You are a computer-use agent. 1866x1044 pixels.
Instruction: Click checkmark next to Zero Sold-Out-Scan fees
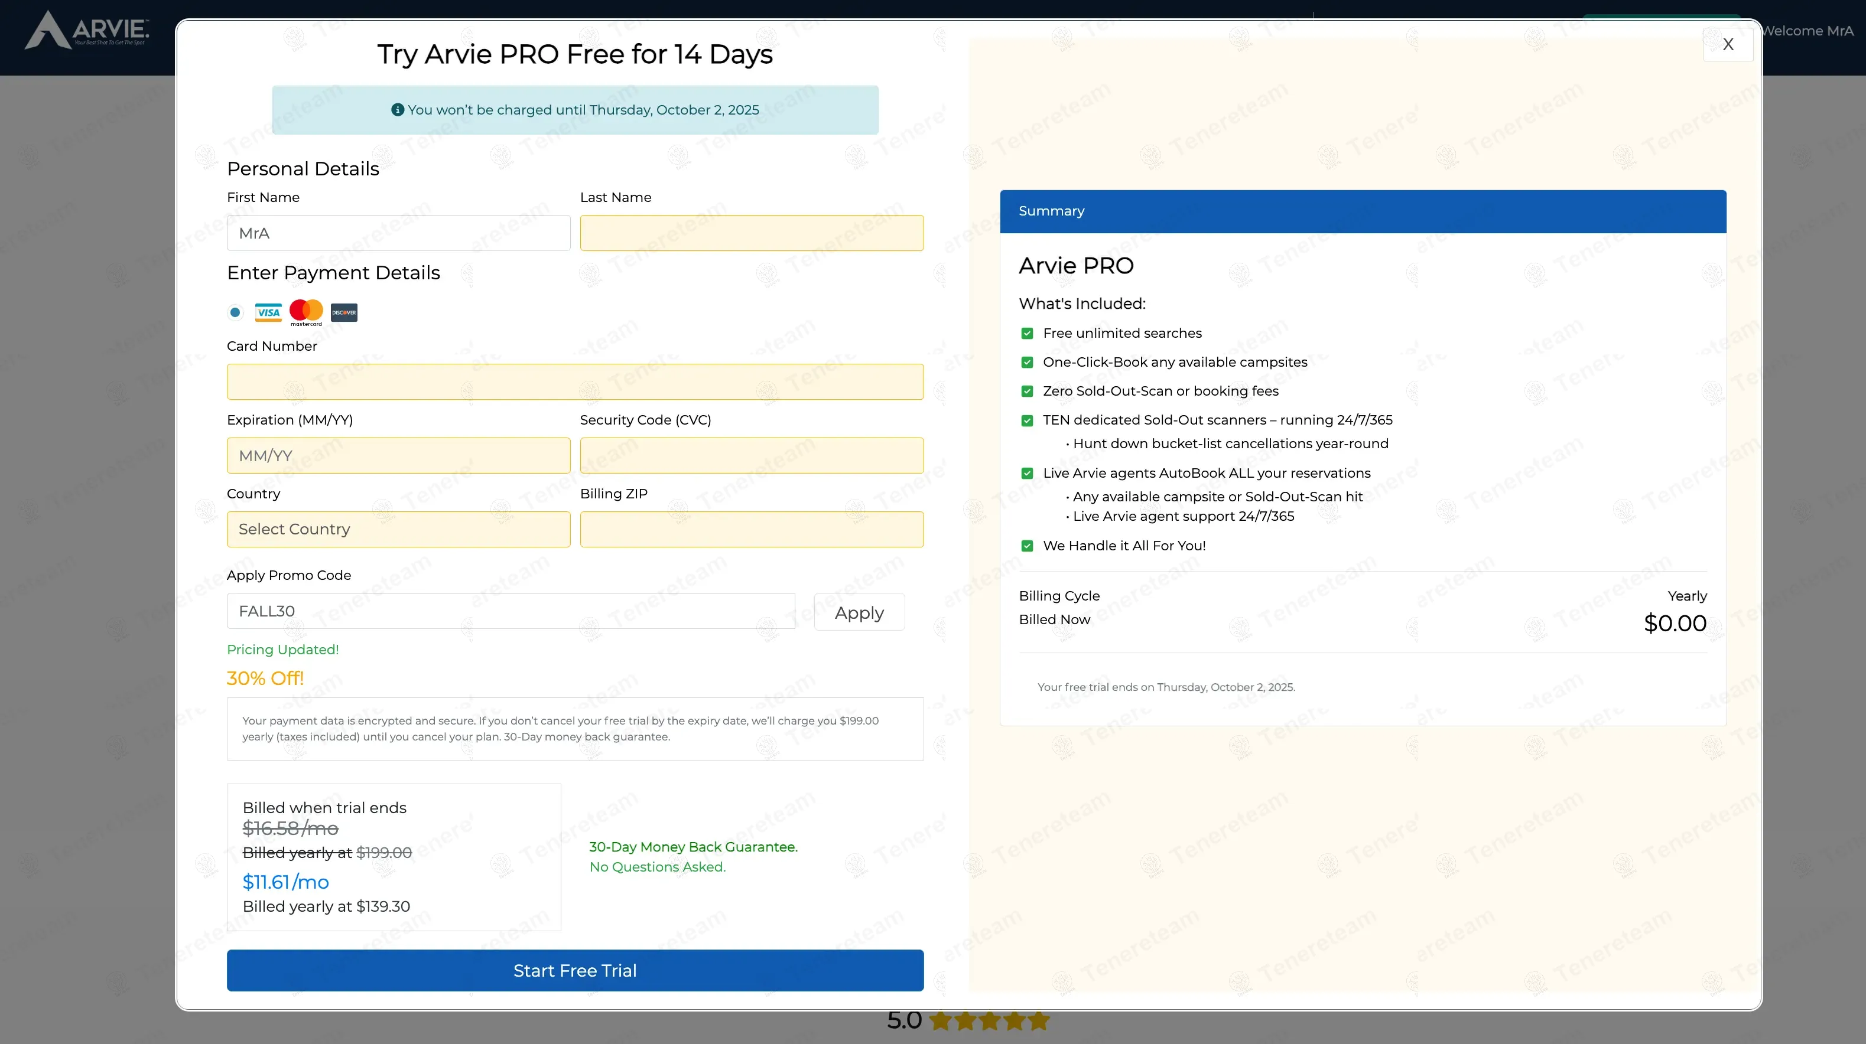coord(1026,391)
